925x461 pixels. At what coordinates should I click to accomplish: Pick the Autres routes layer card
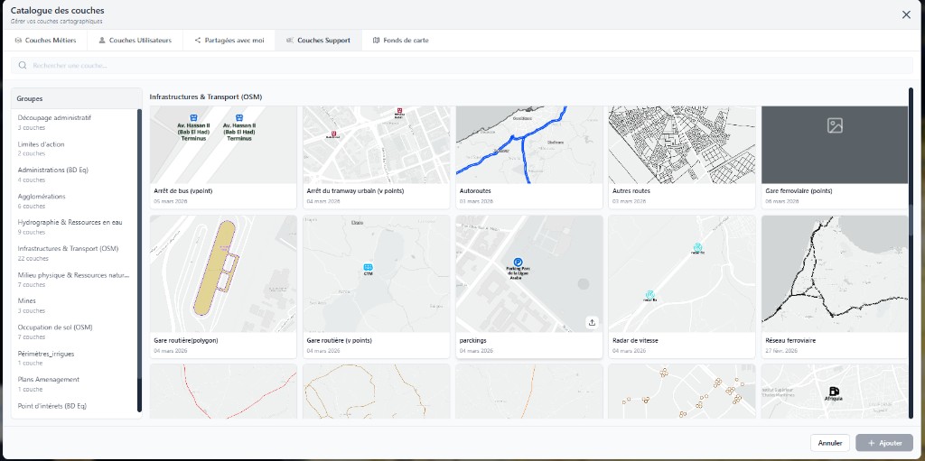click(x=682, y=157)
